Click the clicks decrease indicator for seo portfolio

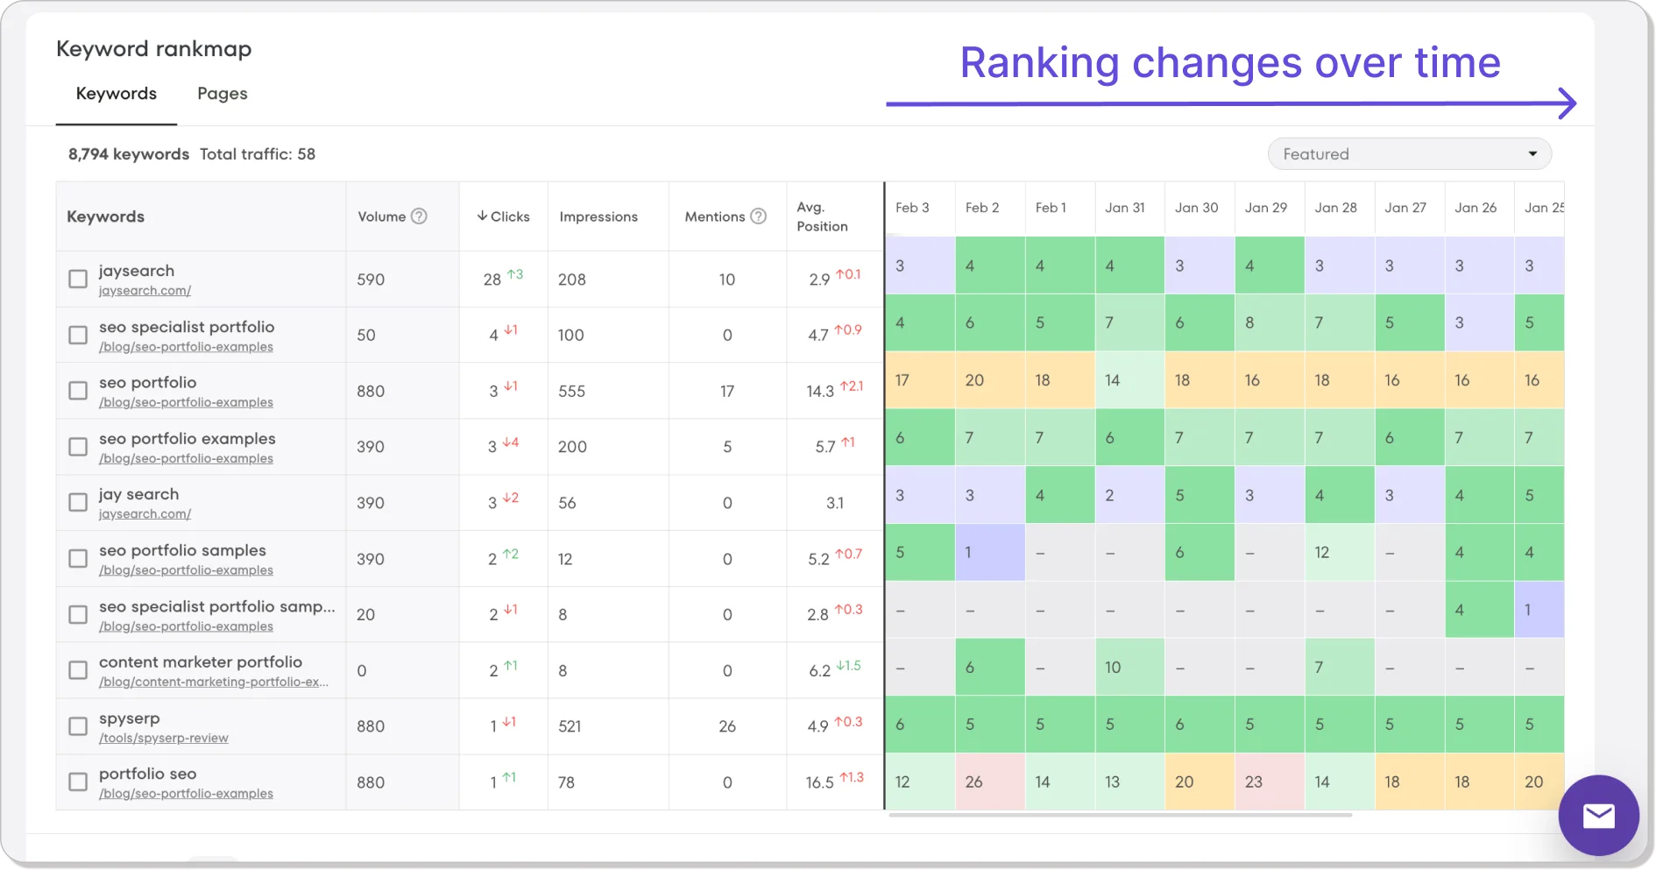[511, 388]
